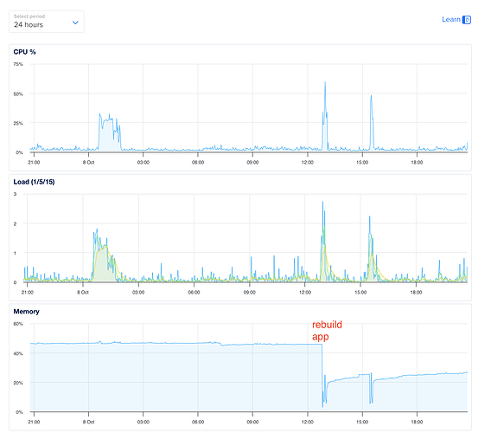The image size is (478, 433).
Task: Click the "18:00" label under the Memory chart
Action: click(417, 422)
